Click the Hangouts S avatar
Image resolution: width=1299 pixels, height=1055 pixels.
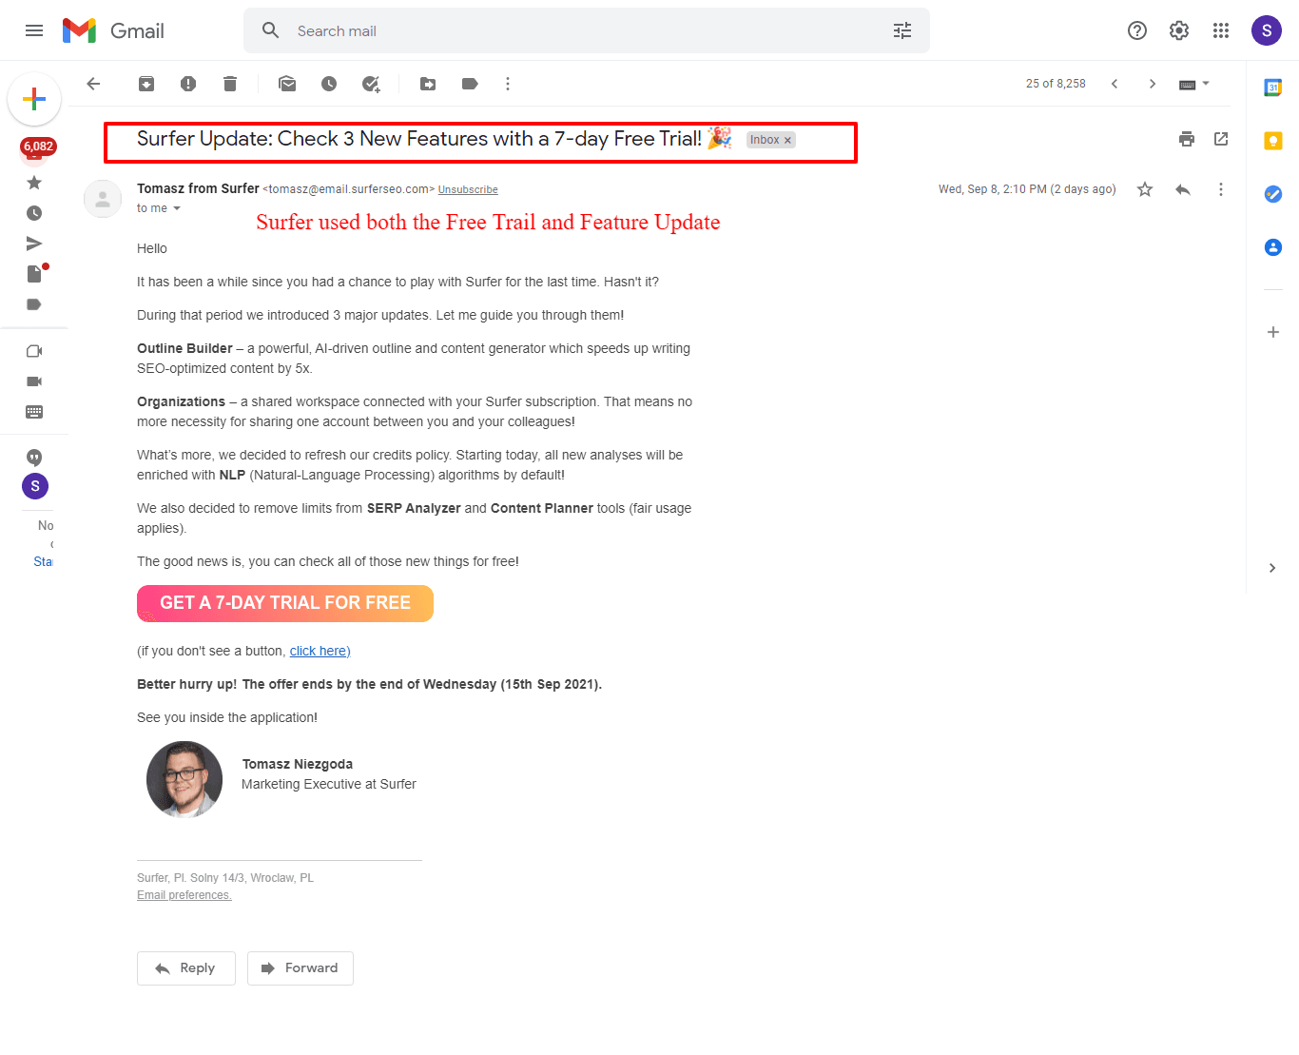pos(35,486)
